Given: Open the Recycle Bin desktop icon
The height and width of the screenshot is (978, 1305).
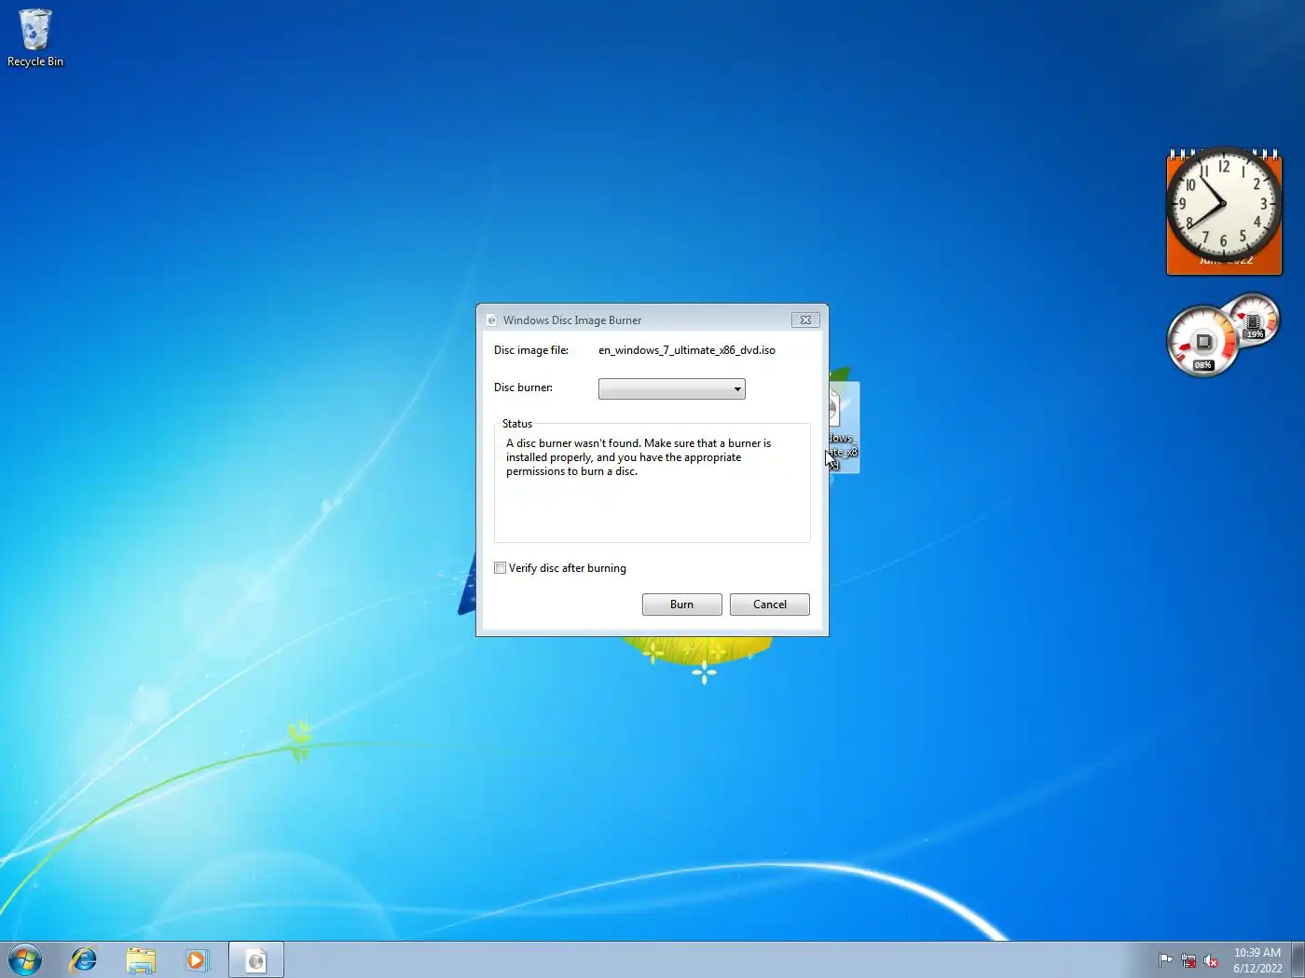Looking at the screenshot, I should pyautogui.click(x=34, y=38).
